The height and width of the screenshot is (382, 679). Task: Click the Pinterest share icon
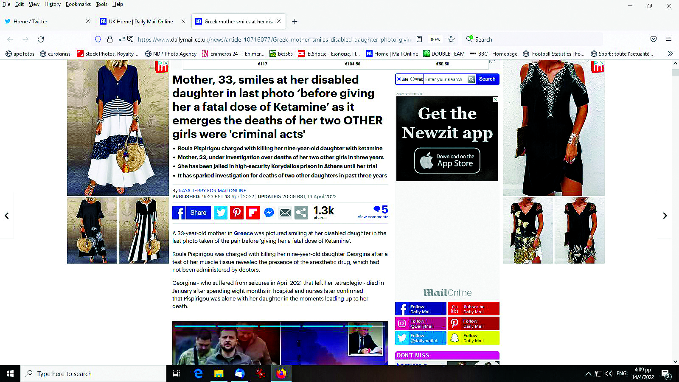pos(237,213)
